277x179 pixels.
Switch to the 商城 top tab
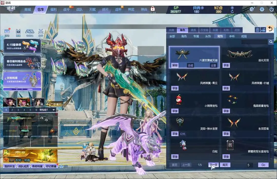27,10
